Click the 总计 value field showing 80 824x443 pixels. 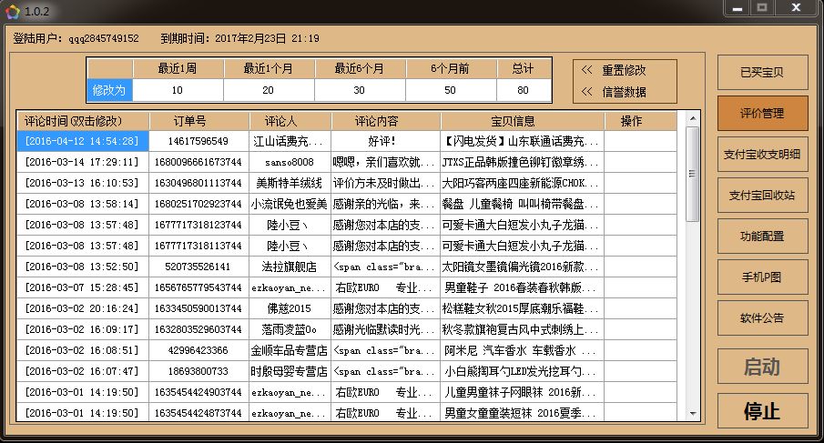click(x=523, y=91)
